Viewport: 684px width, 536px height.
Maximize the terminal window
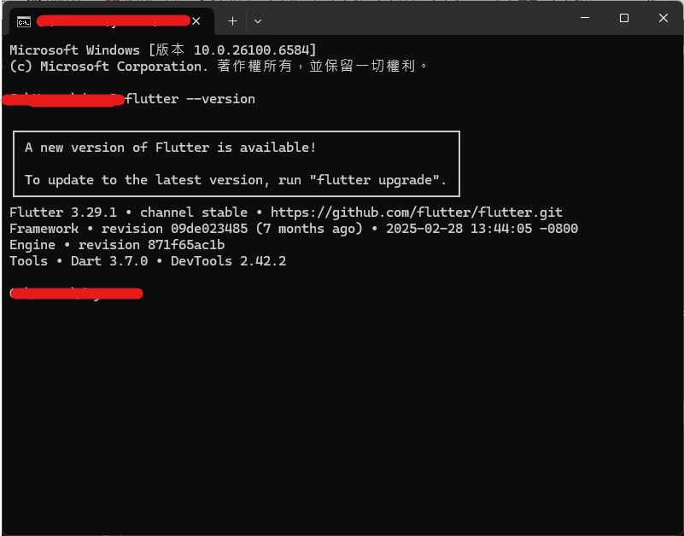coord(624,18)
